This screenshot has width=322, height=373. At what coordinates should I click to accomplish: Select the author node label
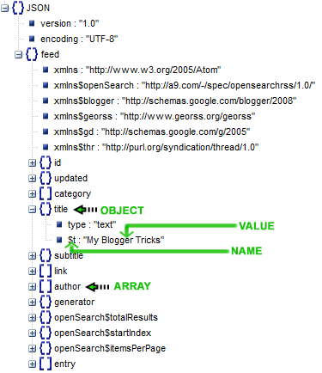68,286
